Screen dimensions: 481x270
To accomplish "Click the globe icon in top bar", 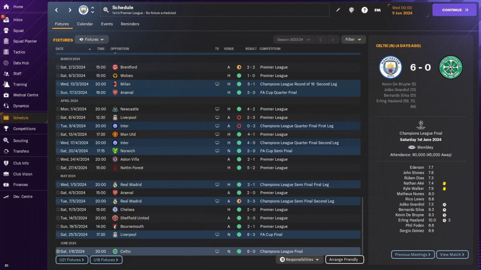I will pyautogui.click(x=351, y=10).
